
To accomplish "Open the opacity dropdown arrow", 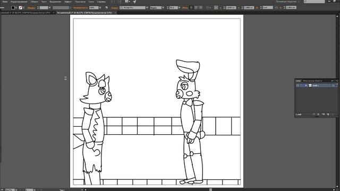I will coord(100,8).
